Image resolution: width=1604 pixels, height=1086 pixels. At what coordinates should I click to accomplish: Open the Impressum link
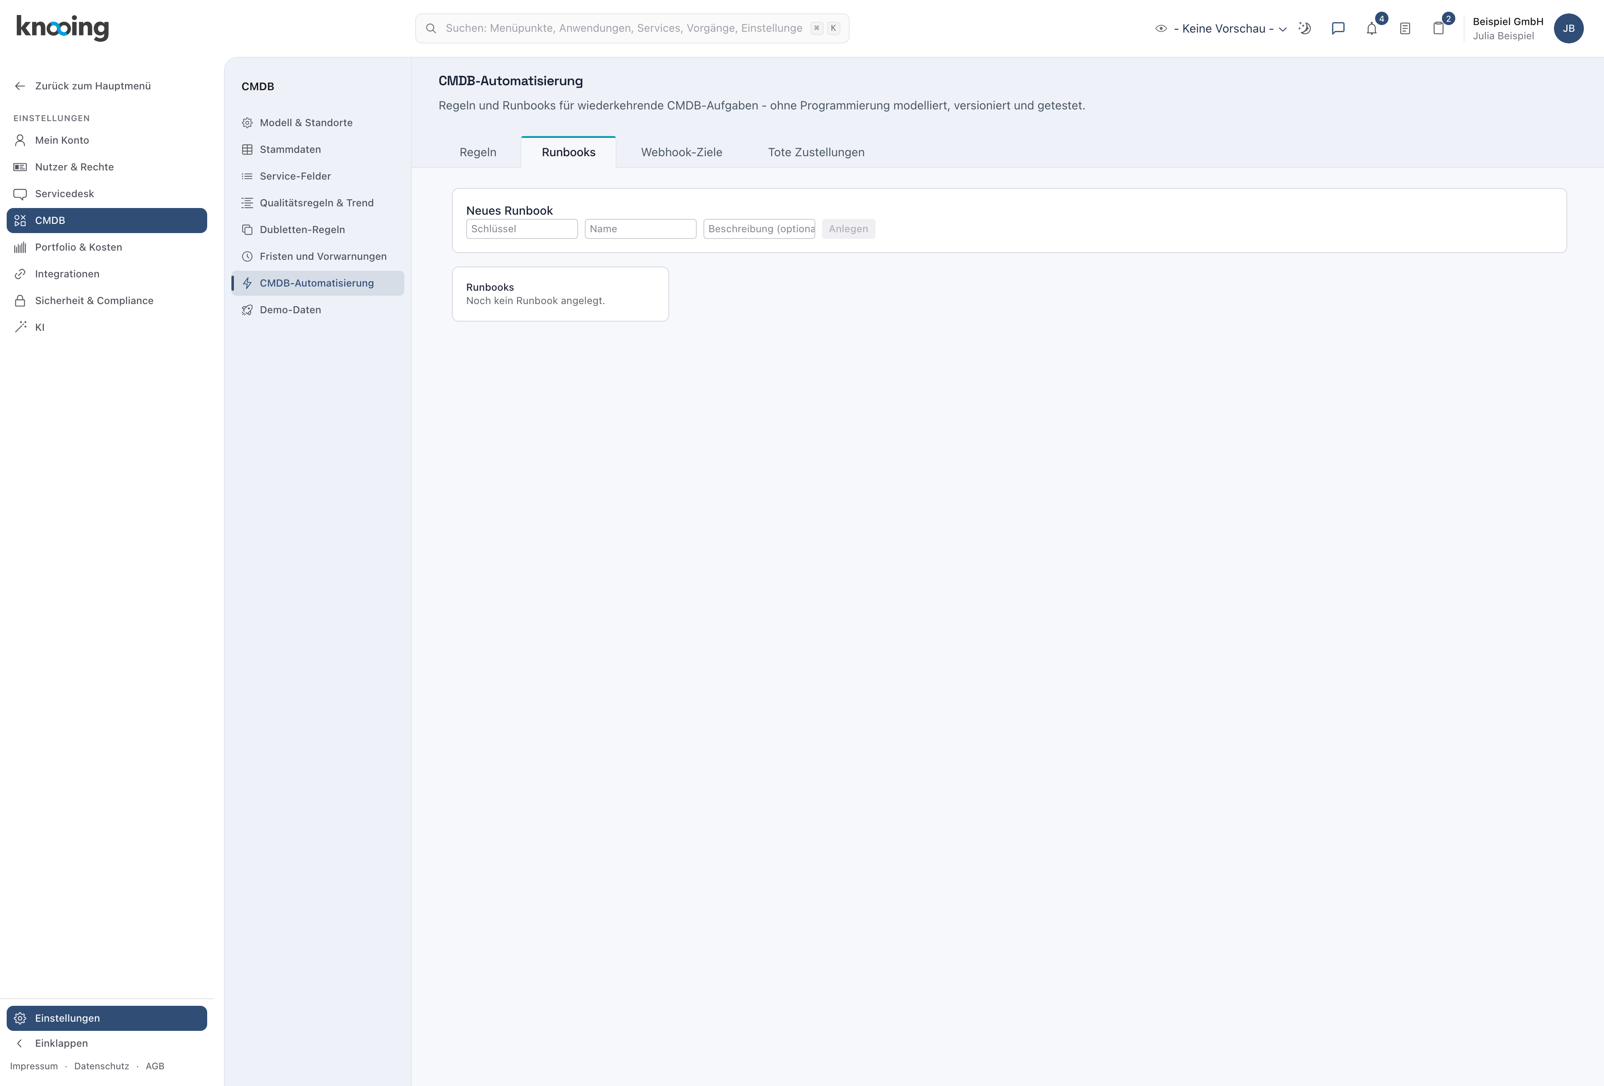coord(34,1066)
